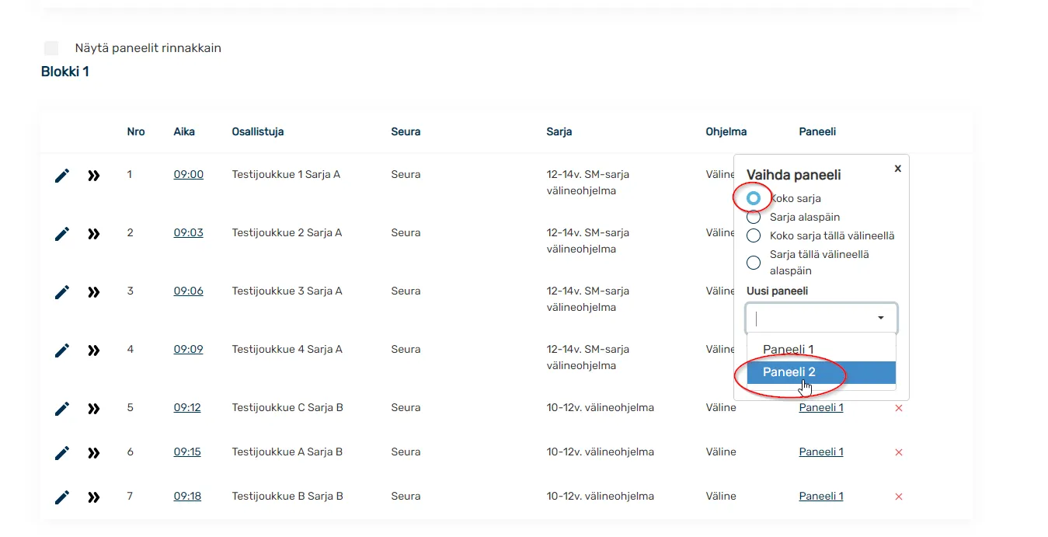This screenshot has width=1048, height=537.
Task: Open Paneeli 1 link on 09:15 row
Action: 821,452
